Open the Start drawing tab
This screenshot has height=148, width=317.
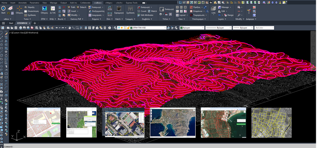click(11, 23)
